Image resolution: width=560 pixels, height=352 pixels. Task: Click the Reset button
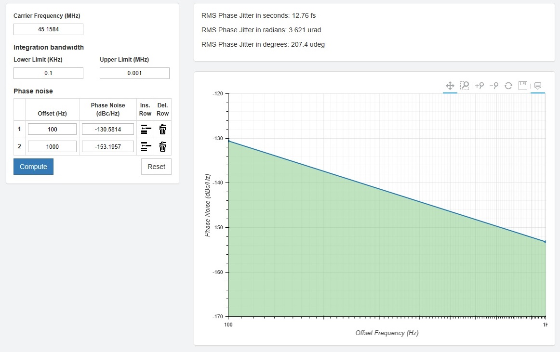[157, 167]
